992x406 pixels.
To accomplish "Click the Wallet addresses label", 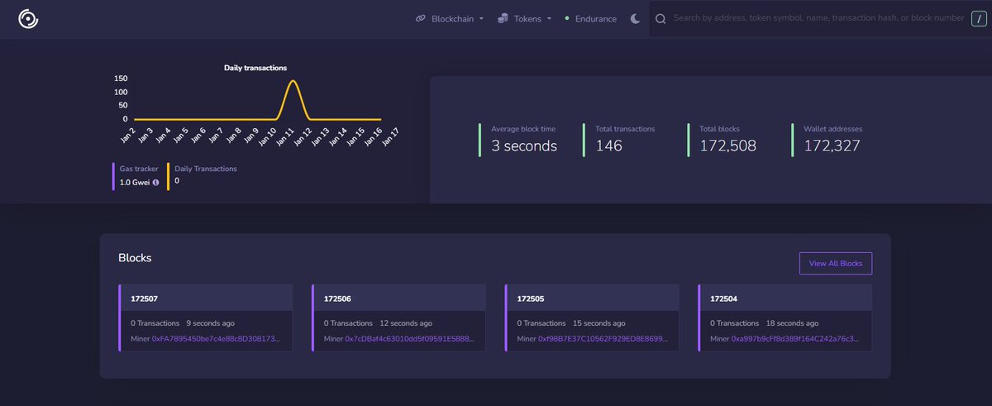I will point(833,129).
